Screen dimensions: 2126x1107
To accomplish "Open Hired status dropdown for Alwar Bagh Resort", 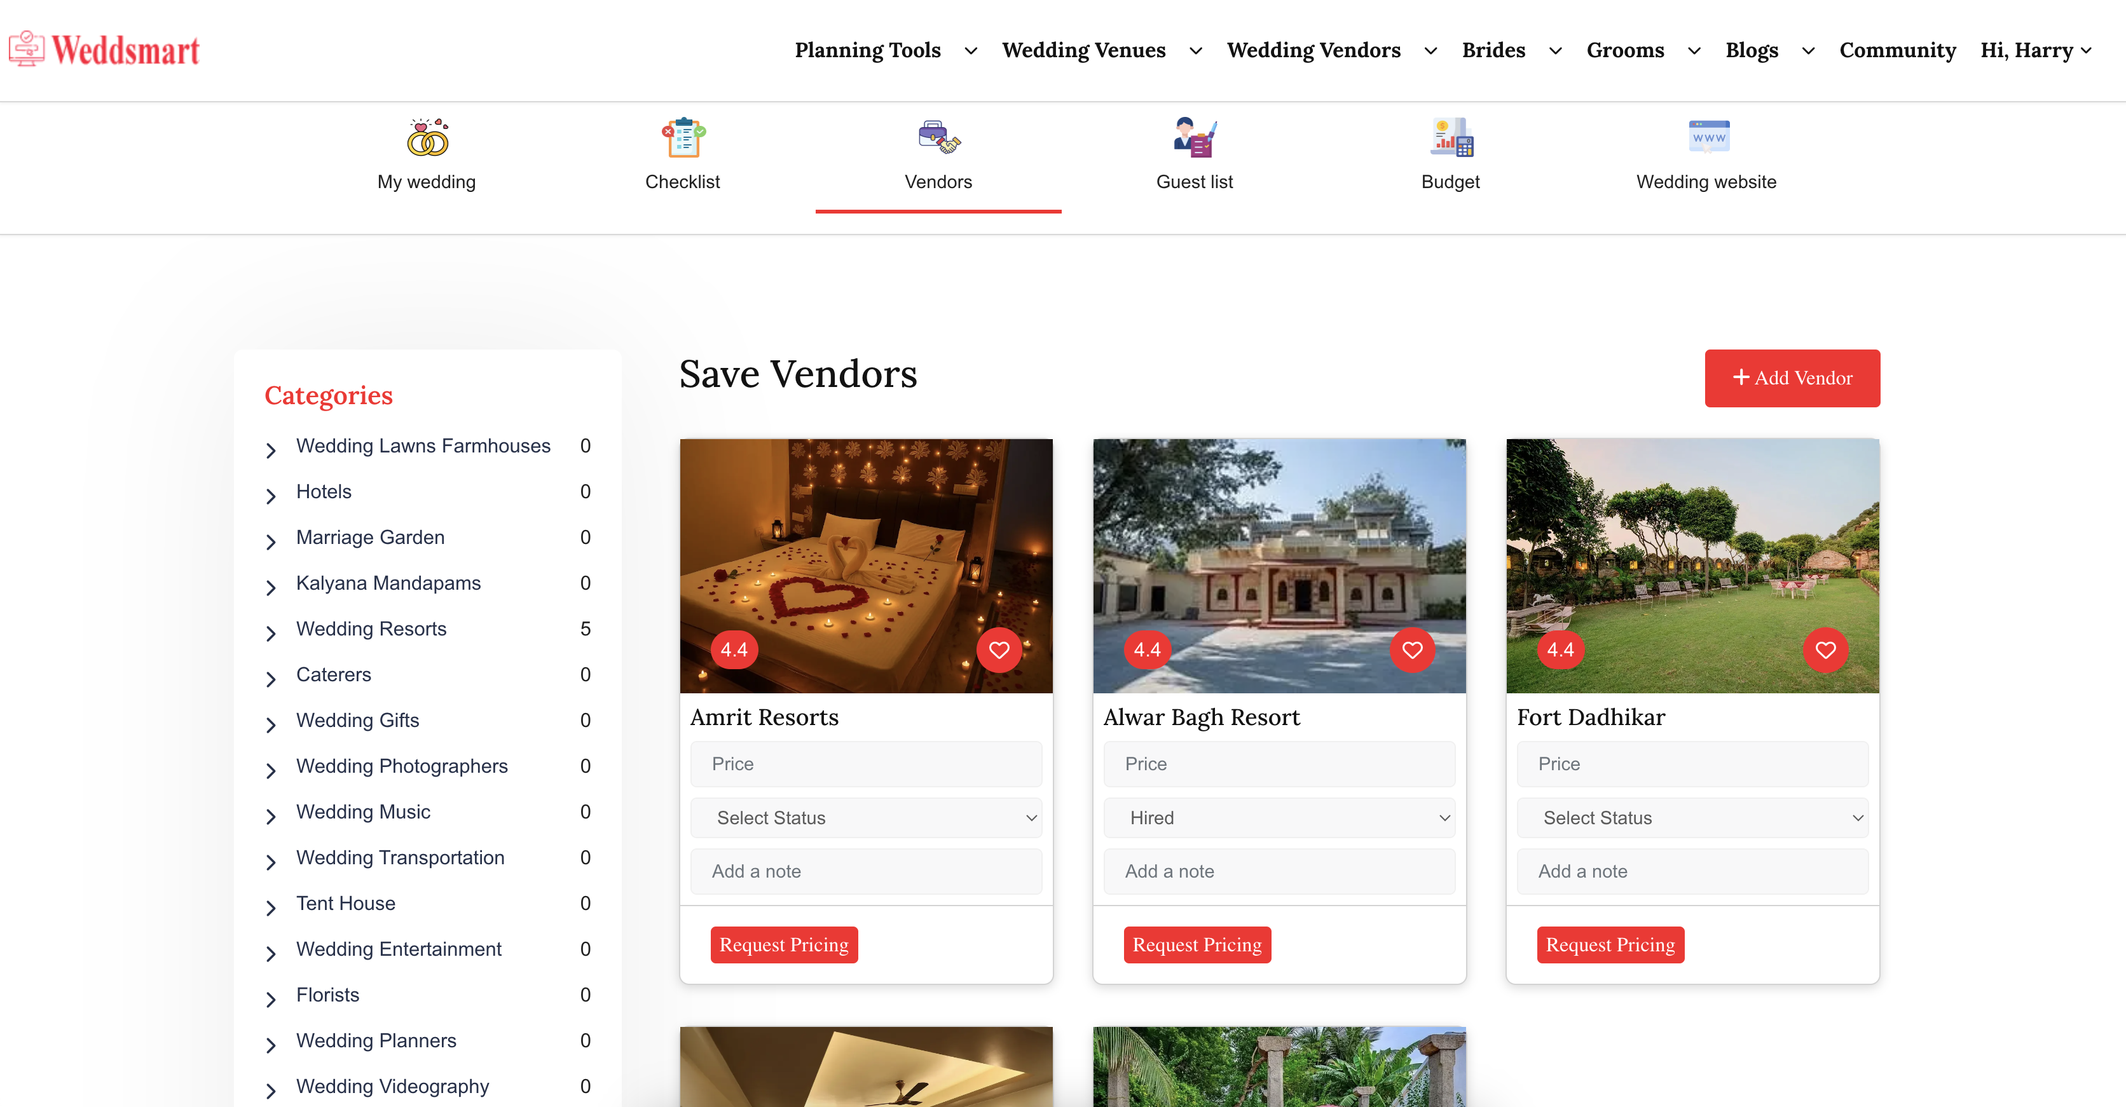I will tap(1279, 817).
